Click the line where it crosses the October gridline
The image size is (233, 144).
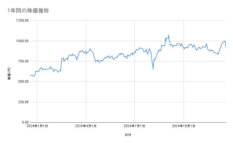coord(184,48)
